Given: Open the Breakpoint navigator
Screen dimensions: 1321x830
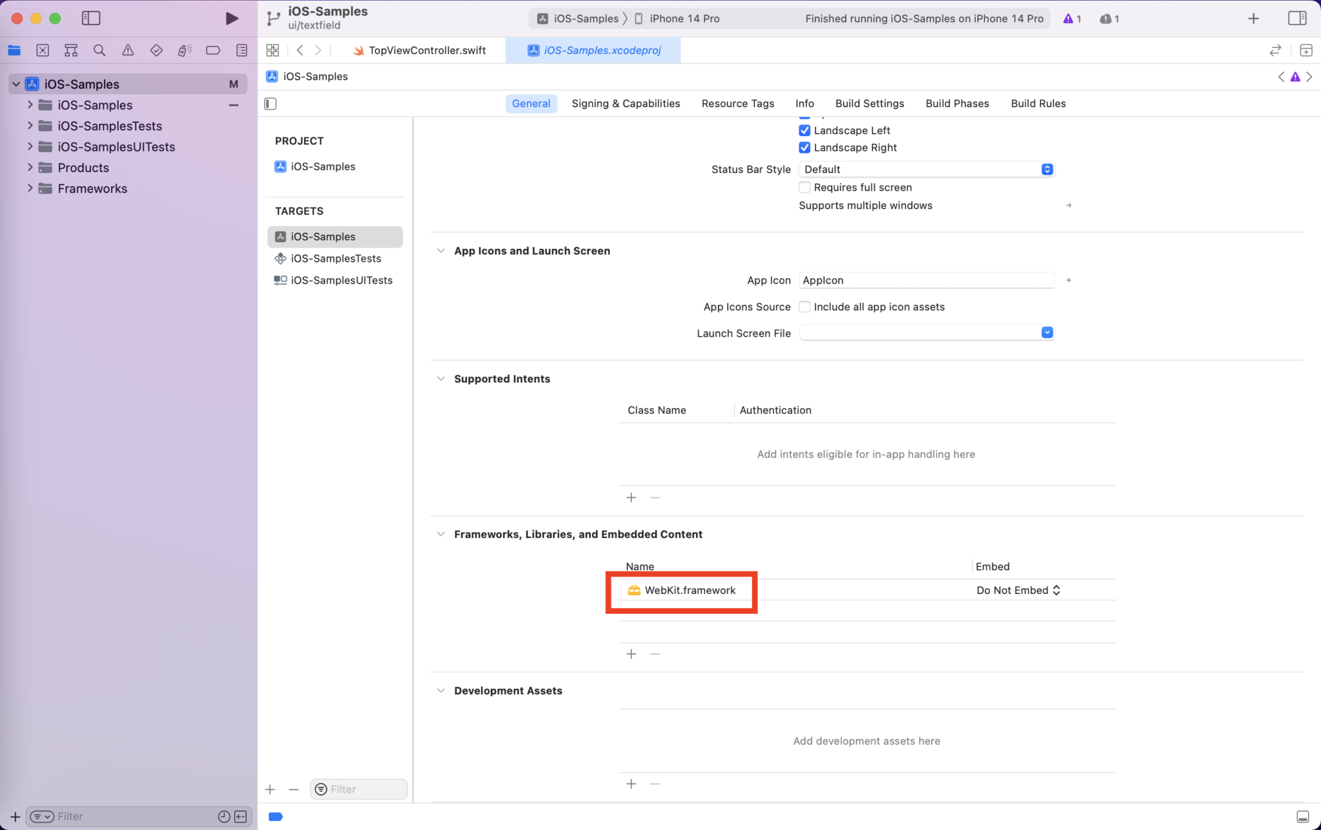Looking at the screenshot, I should [214, 50].
